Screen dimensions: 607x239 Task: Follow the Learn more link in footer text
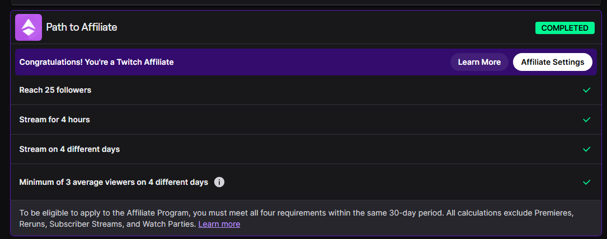(x=219, y=224)
